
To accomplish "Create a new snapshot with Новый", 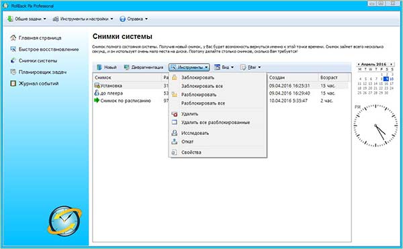I will 107,67.
